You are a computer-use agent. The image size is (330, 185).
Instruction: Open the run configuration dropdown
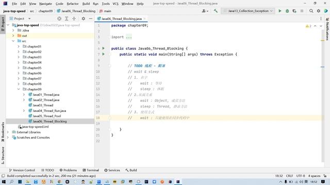pyautogui.click(x=248, y=11)
